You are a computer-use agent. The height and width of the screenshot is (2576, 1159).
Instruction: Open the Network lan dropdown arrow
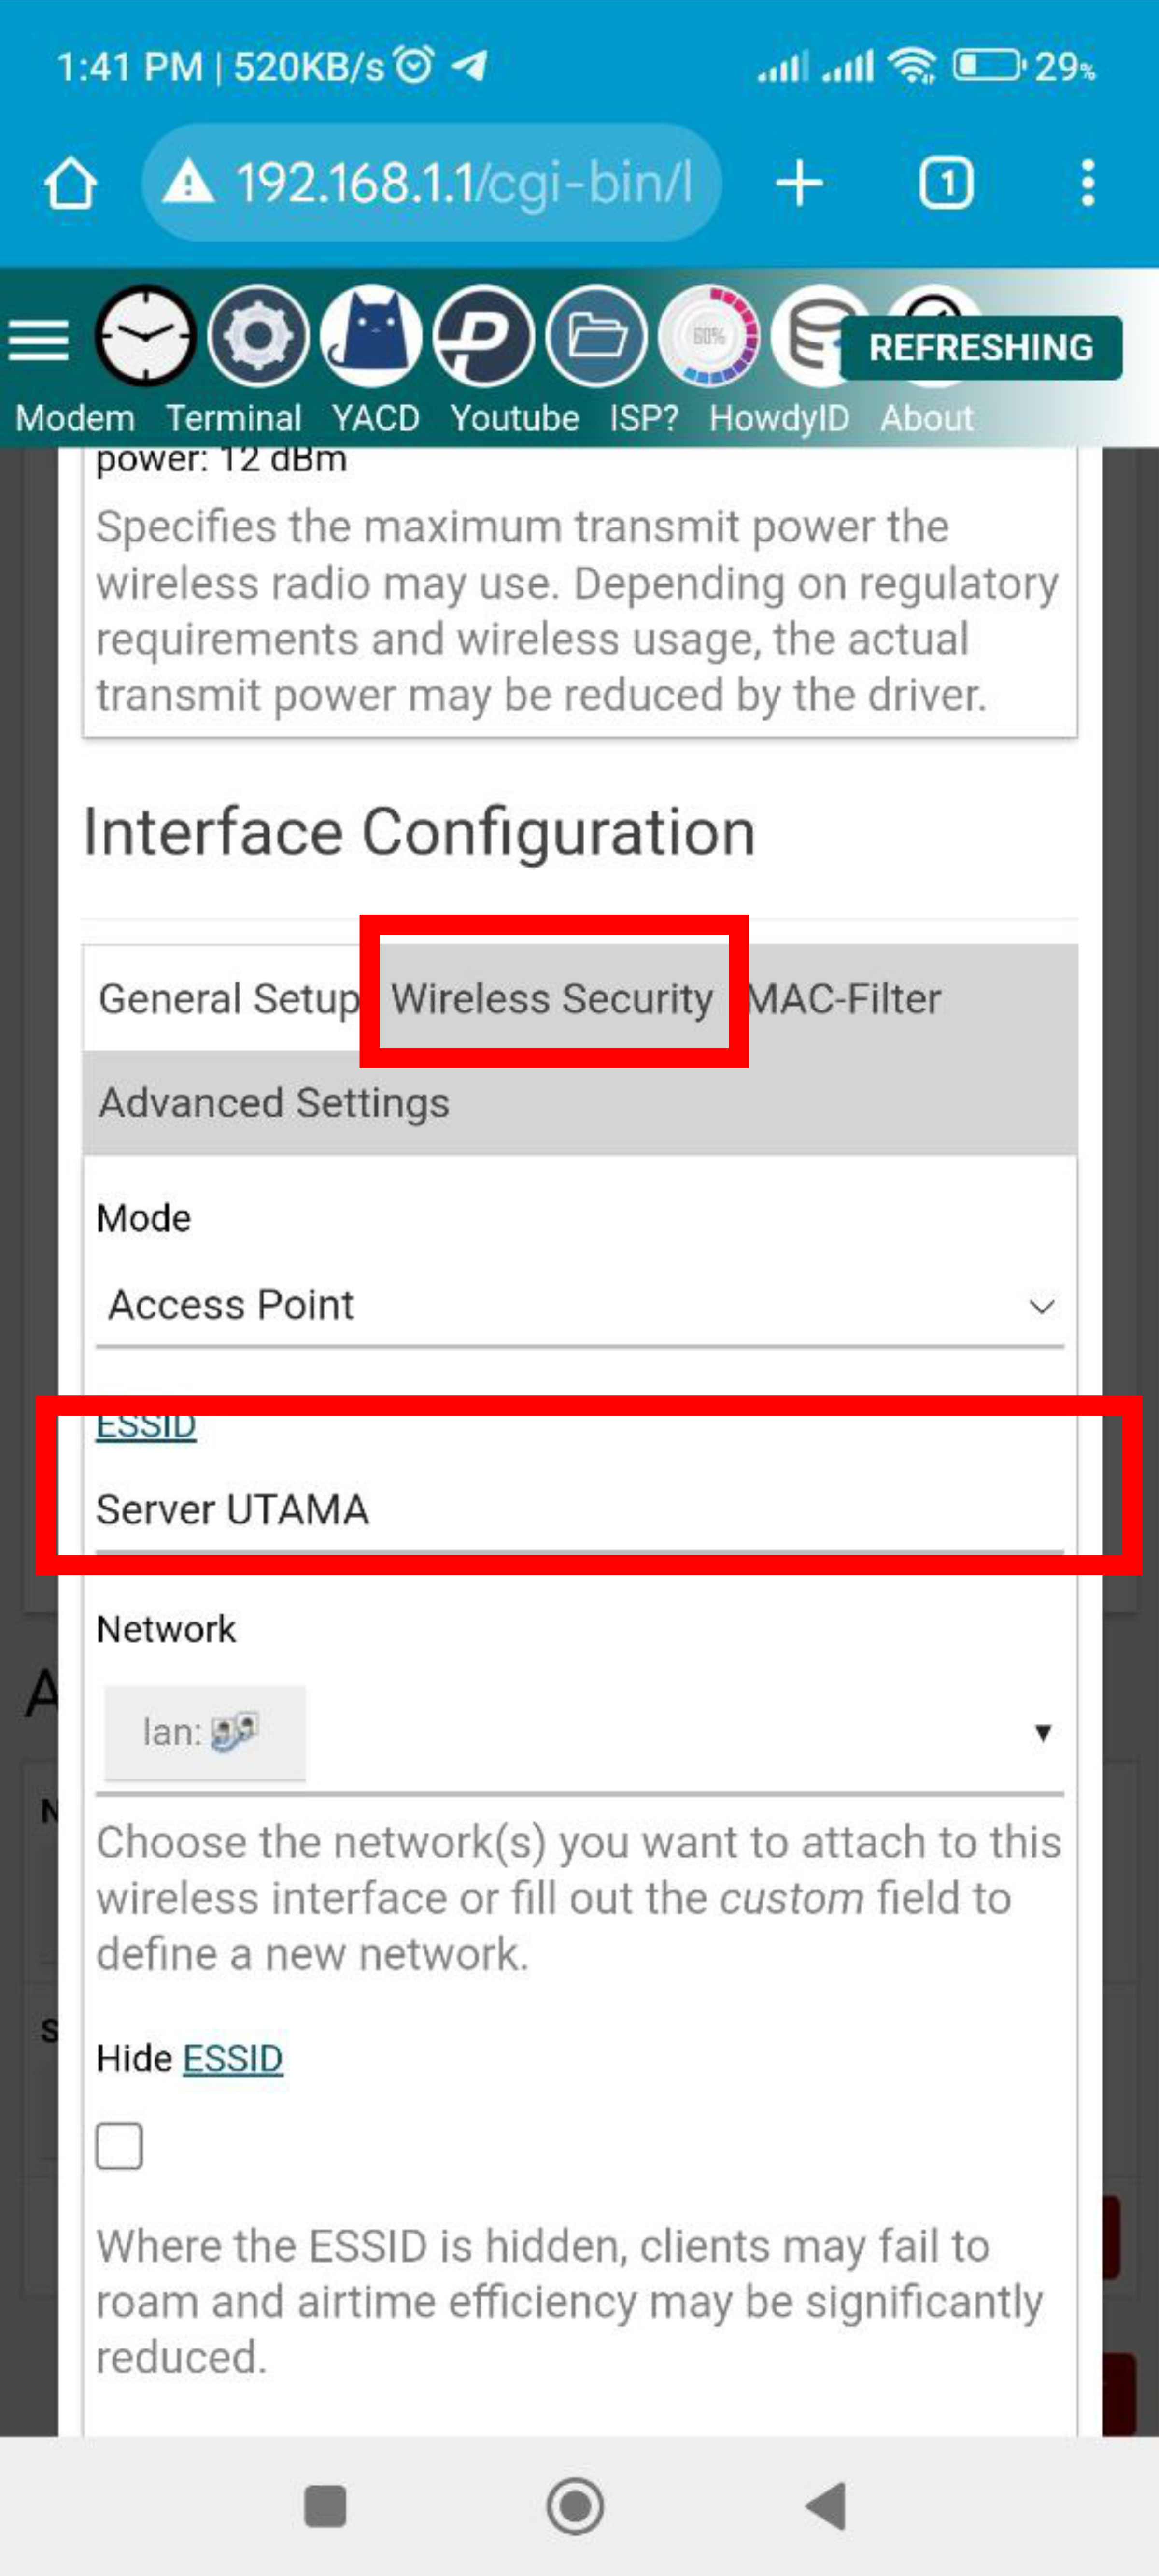[1042, 1732]
